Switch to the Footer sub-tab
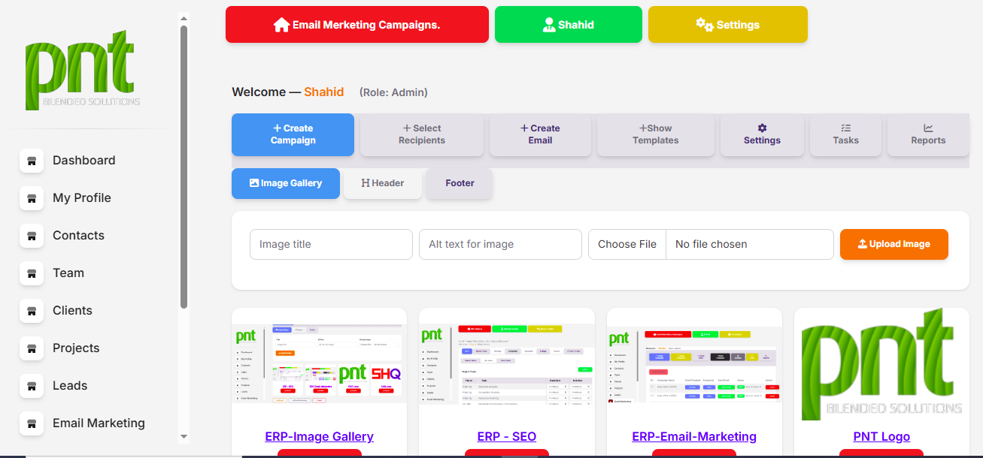Image resolution: width=983 pixels, height=458 pixels. tap(460, 183)
